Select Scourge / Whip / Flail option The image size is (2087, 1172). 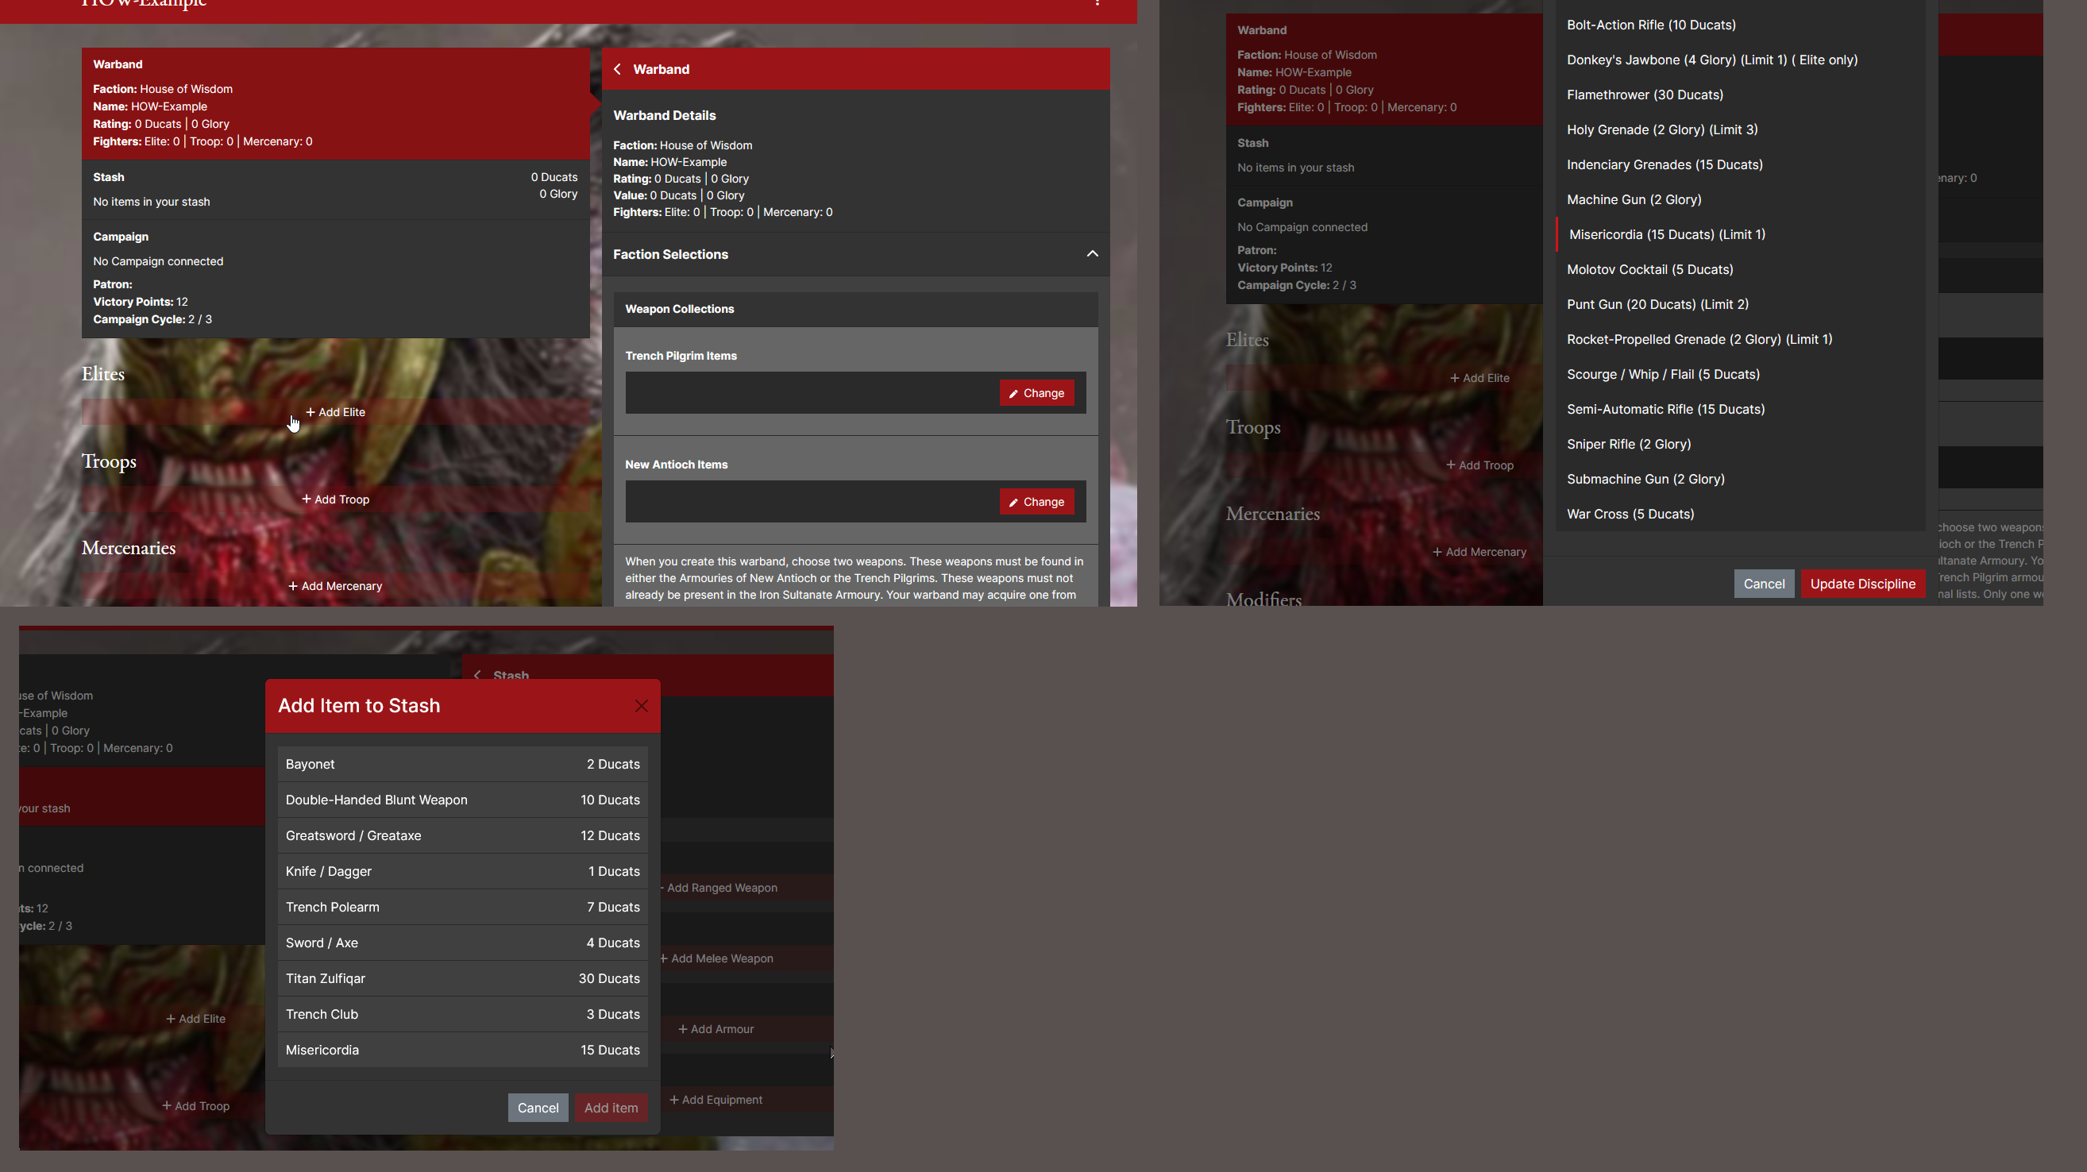click(x=1739, y=373)
